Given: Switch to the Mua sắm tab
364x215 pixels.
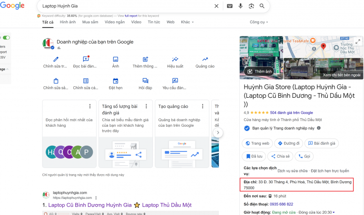Looking at the screenshot, I should (x=90, y=22).
